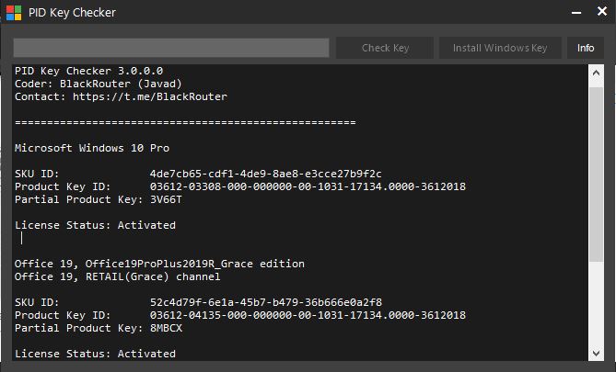
Task: Click the Windows 10 Pro SKU ID value
Action: 265,174
